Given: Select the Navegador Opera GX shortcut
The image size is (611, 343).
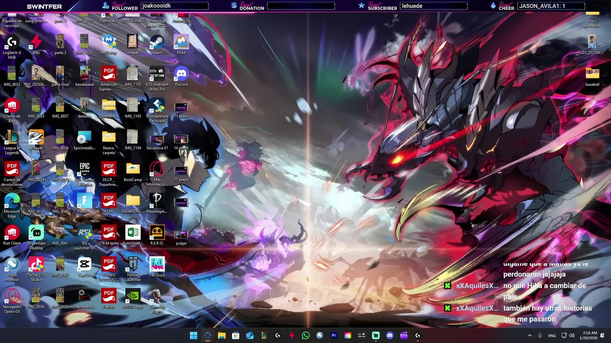Looking at the screenshot, I should [x=12, y=301].
